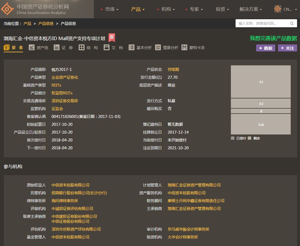Click the purple 数据 download button
This screenshot has width=300, height=246.
coord(265,48)
